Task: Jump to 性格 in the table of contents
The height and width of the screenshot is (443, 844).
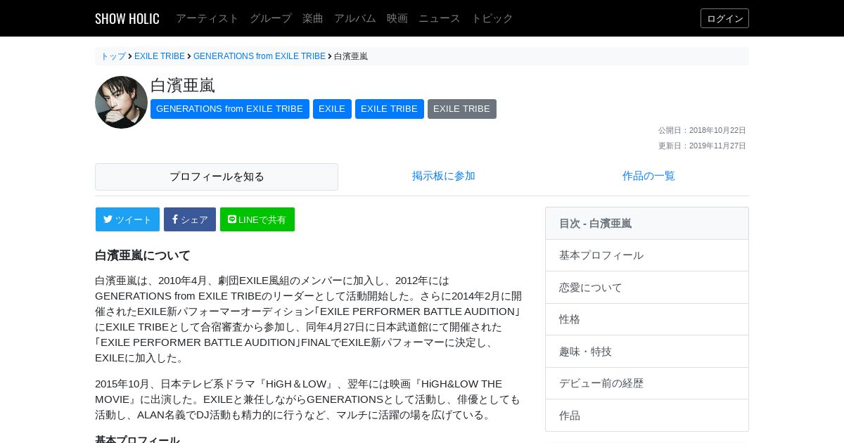Action: click(647, 319)
